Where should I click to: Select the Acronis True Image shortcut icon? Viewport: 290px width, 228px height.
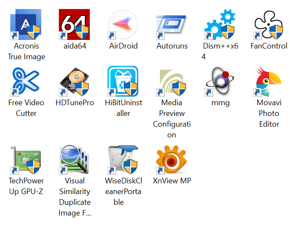(x=26, y=24)
